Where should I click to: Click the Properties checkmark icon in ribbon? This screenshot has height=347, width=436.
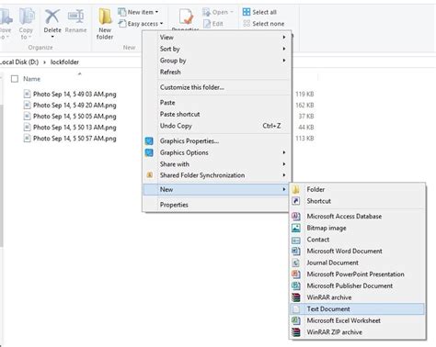point(186,17)
